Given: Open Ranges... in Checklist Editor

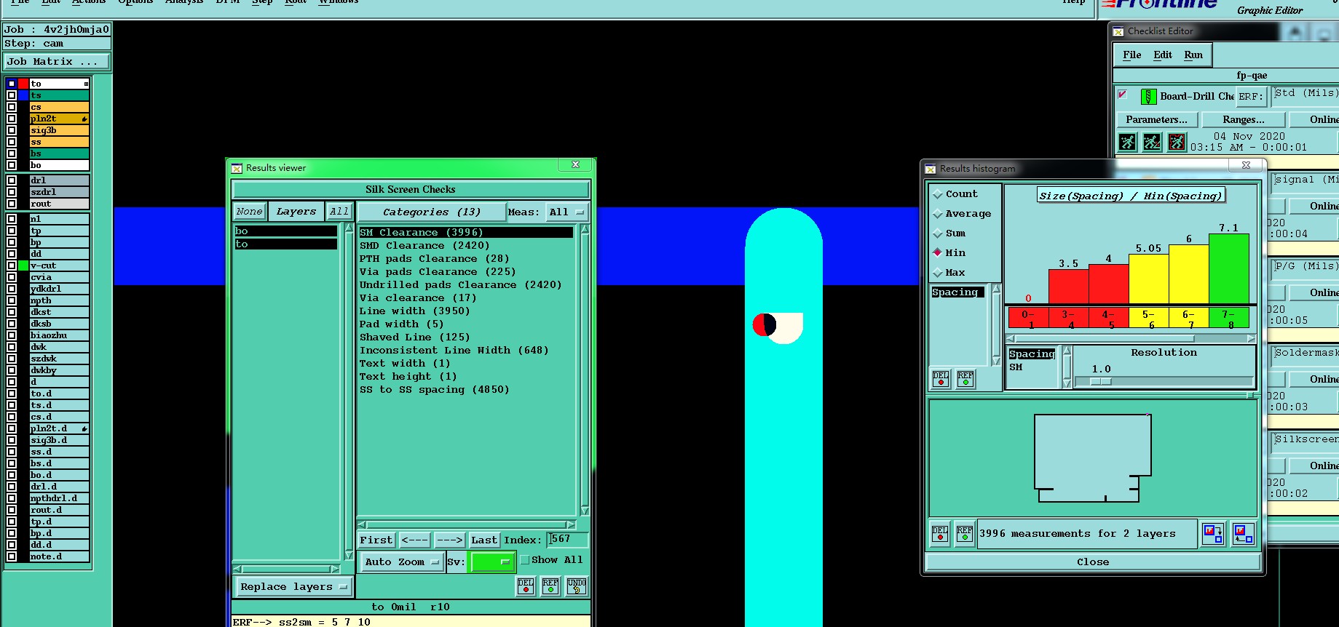Looking at the screenshot, I should [x=1243, y=120].
